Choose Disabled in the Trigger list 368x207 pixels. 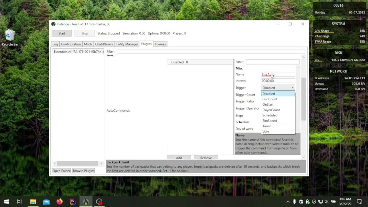click(x=278, y=94)
